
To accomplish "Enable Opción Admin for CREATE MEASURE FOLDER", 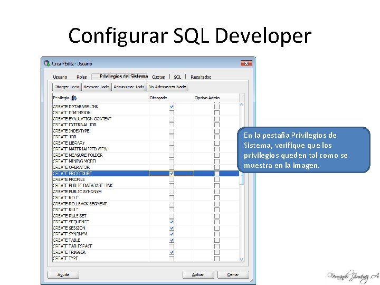I will [217, 155].
